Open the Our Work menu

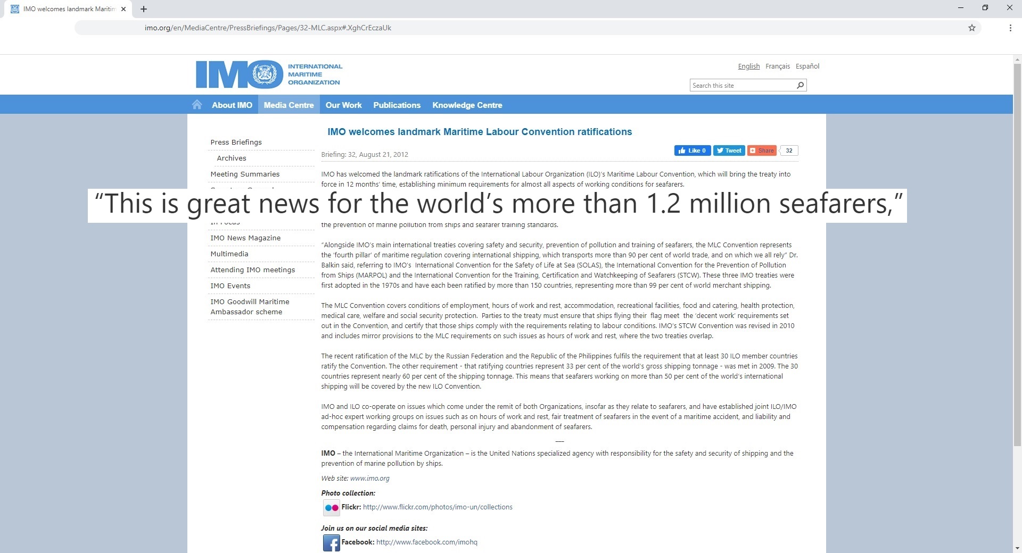343,105
